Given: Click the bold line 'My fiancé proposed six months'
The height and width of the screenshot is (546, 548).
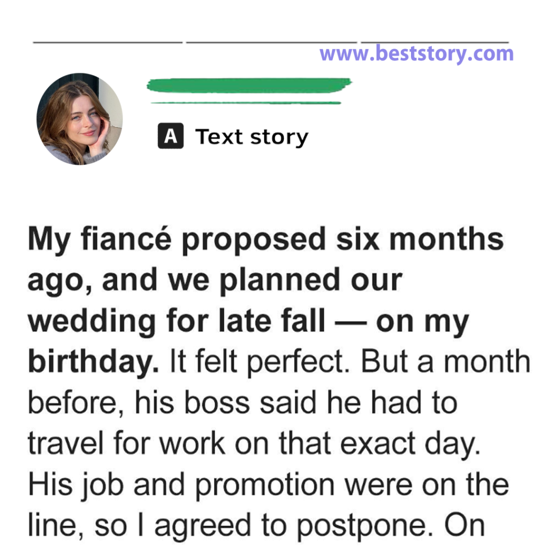Looking at the screenshot, I should click(x=265, y=239).
